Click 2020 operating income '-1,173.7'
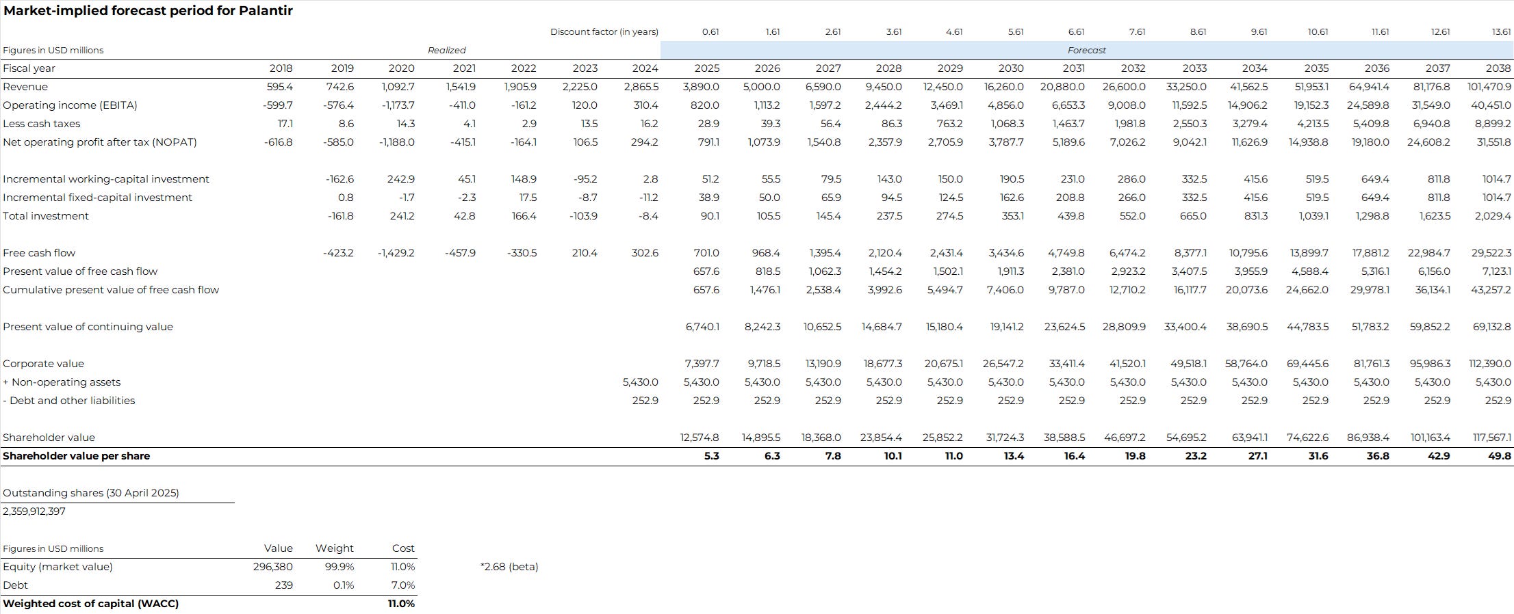 point(397,105)
